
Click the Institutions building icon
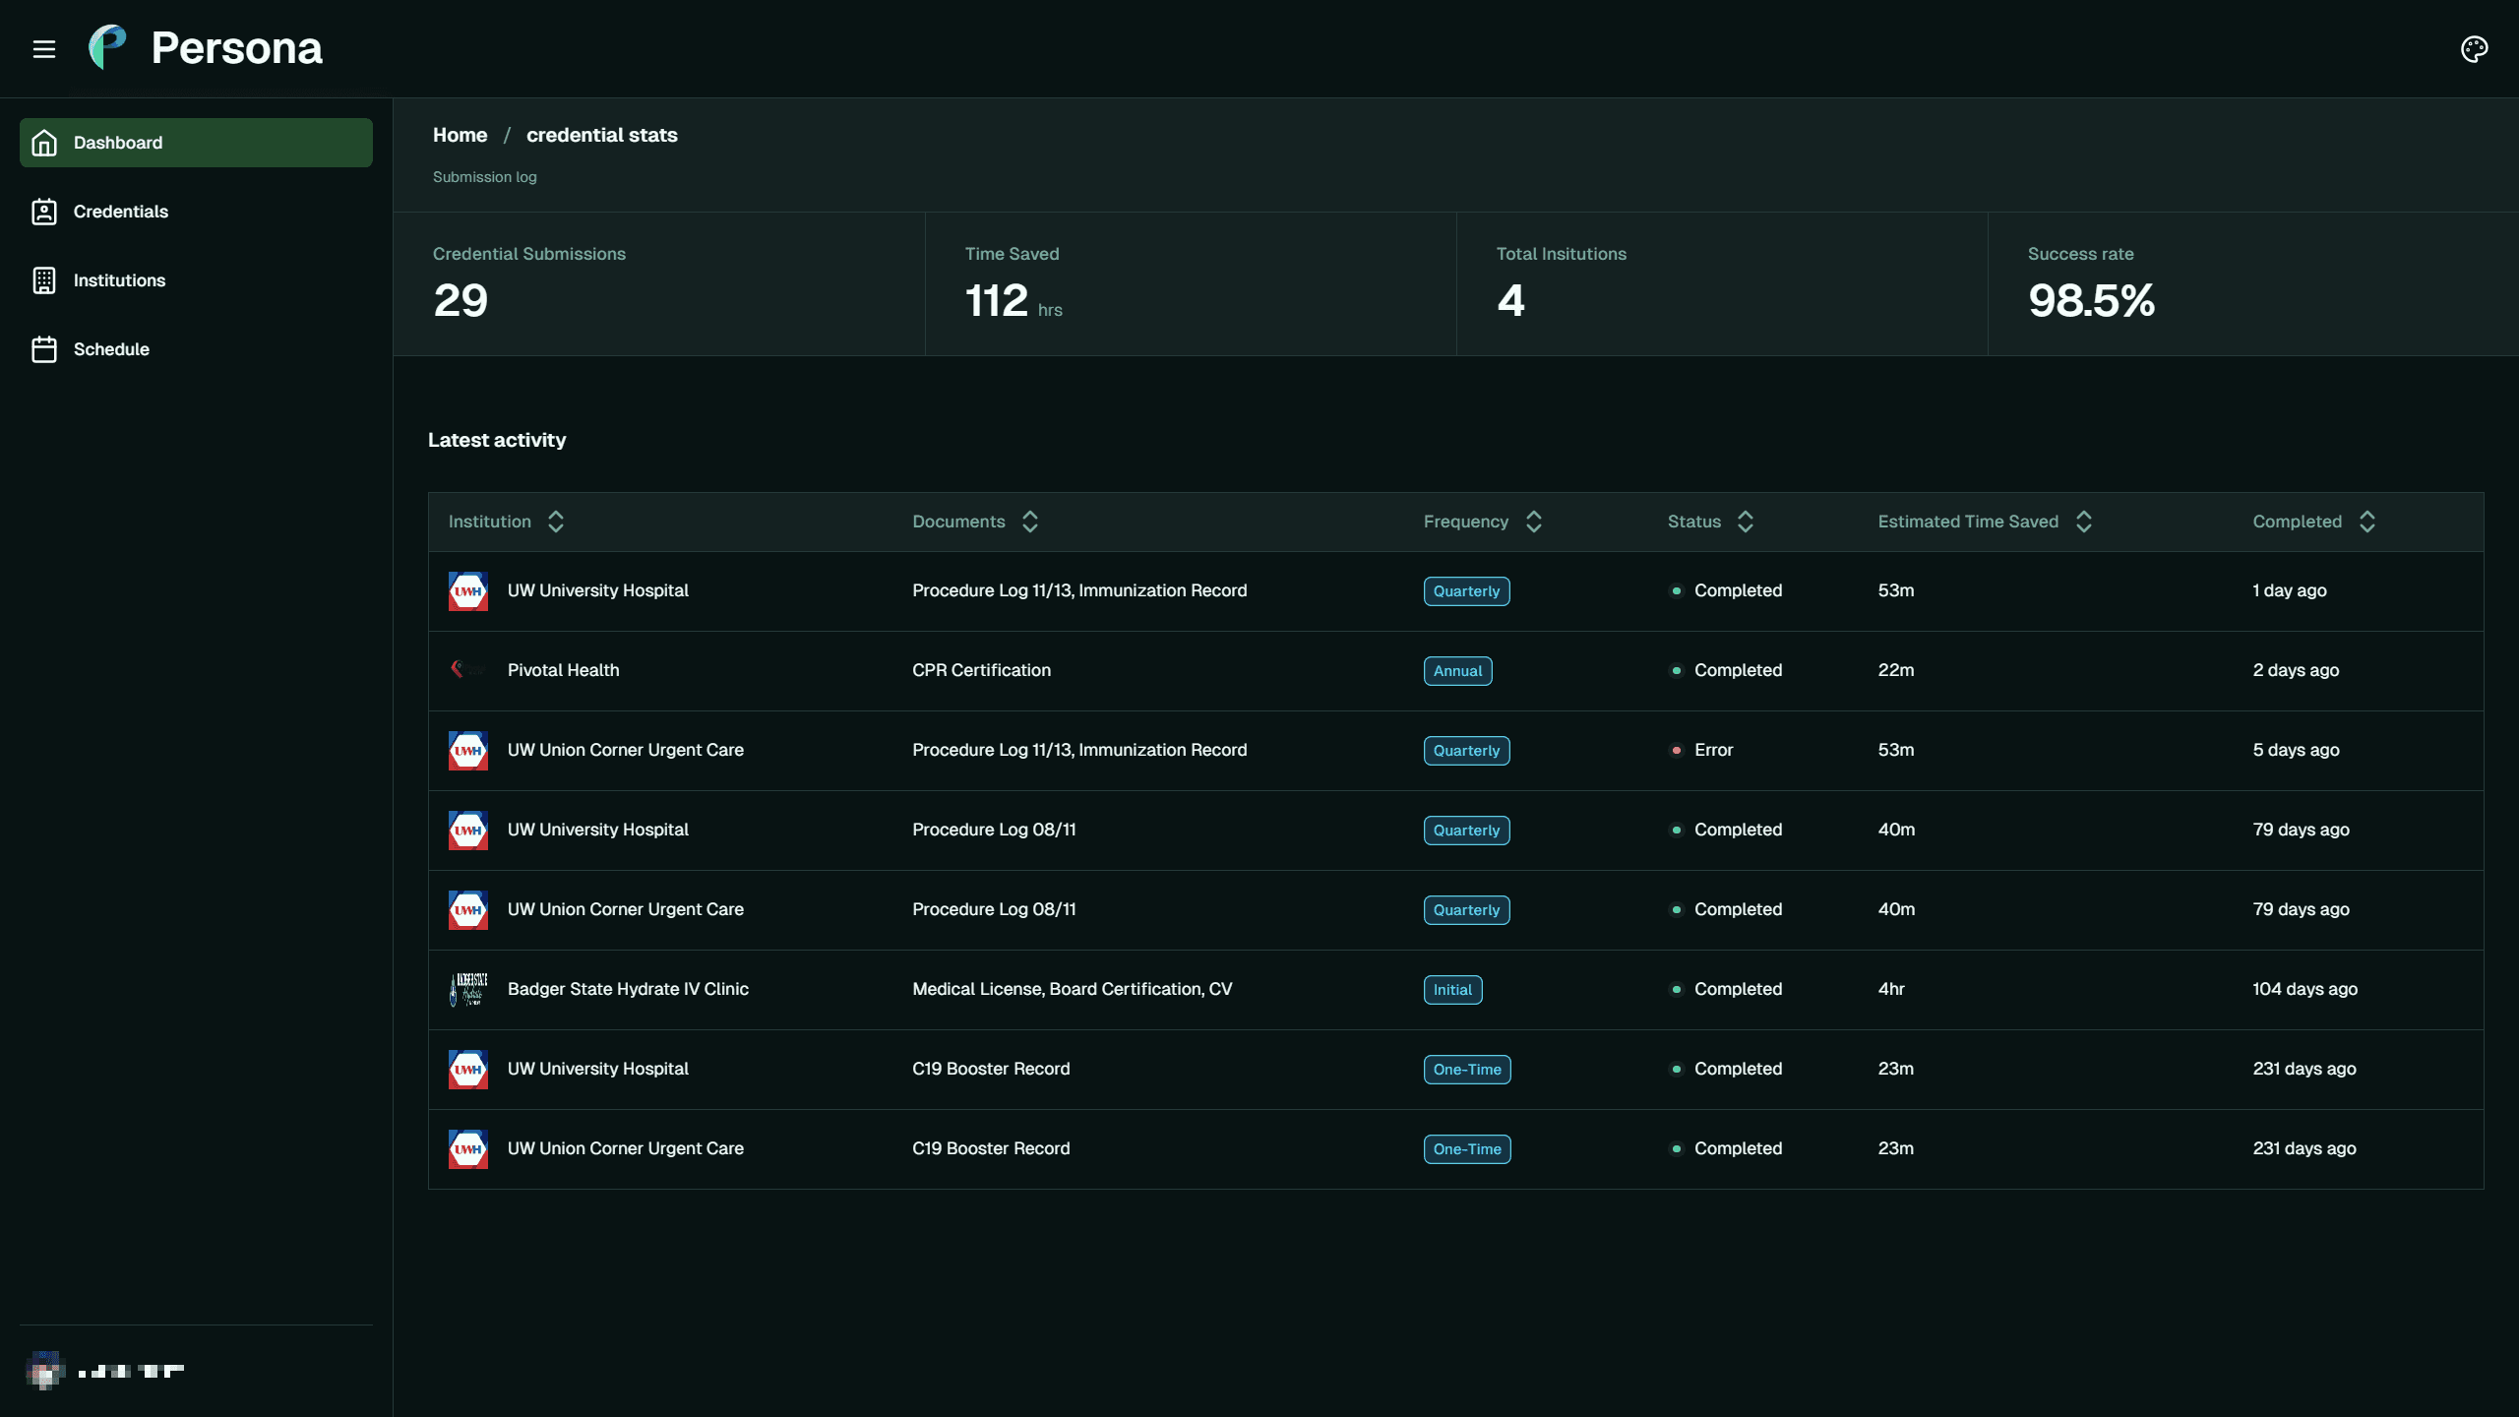tap(45, 279)
